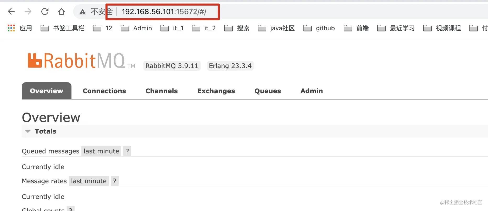Open help for Global counts
488x211 pixels.
coord(71,209)
